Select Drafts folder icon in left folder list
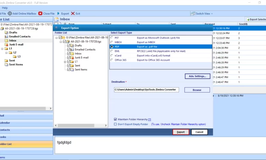 6,32
